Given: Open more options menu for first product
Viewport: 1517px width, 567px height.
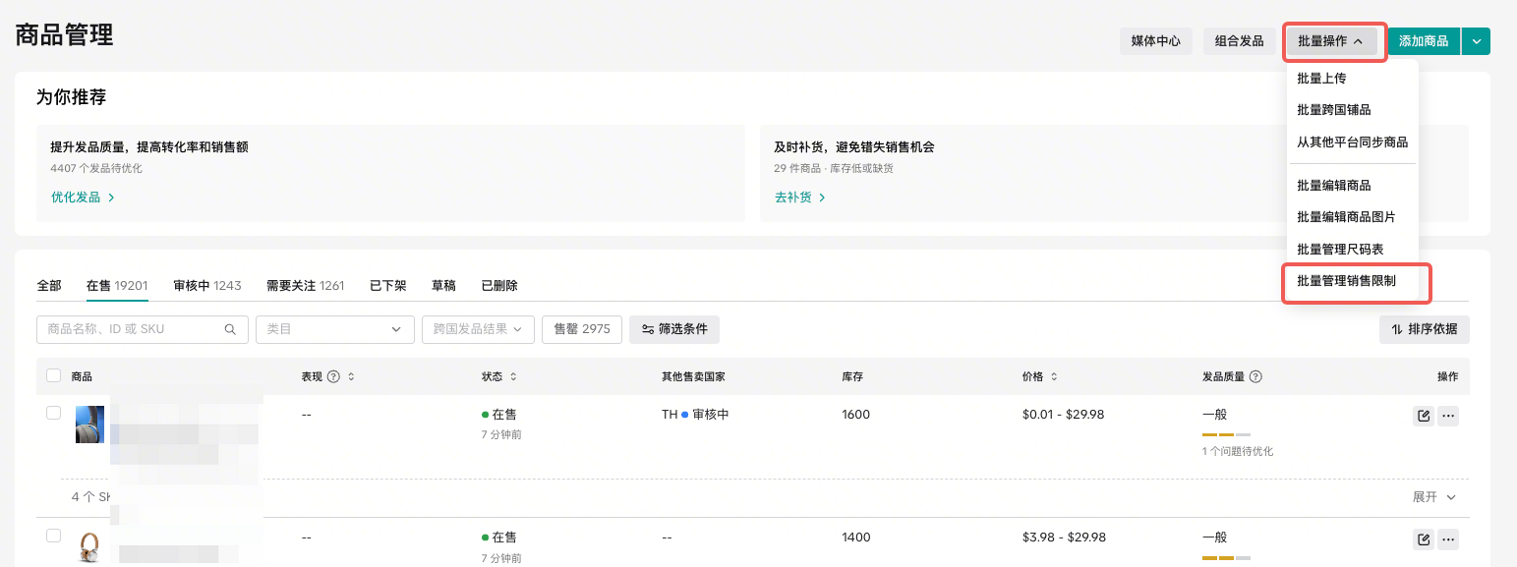Looking at the screenshot, I should click(1447, 416).
